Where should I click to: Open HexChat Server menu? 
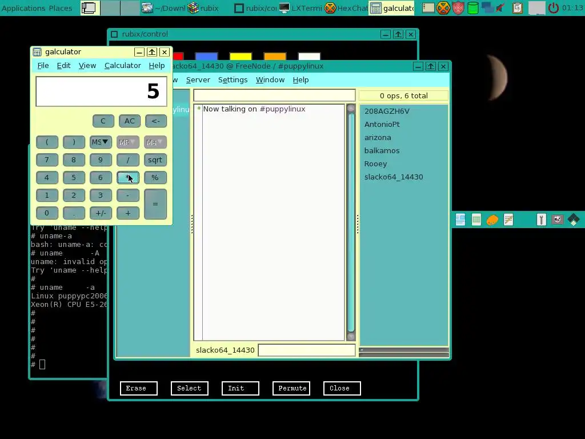198,80
